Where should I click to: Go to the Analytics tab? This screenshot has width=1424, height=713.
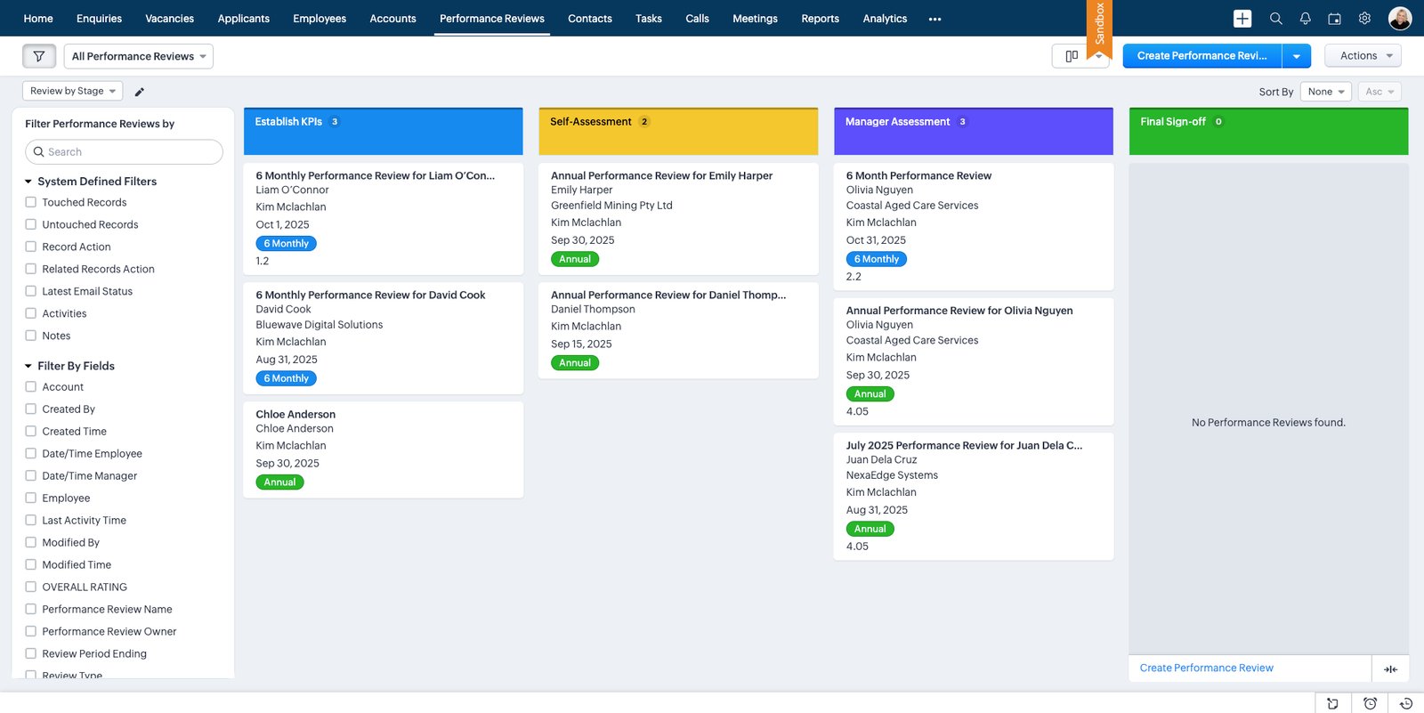coord(885,19)
